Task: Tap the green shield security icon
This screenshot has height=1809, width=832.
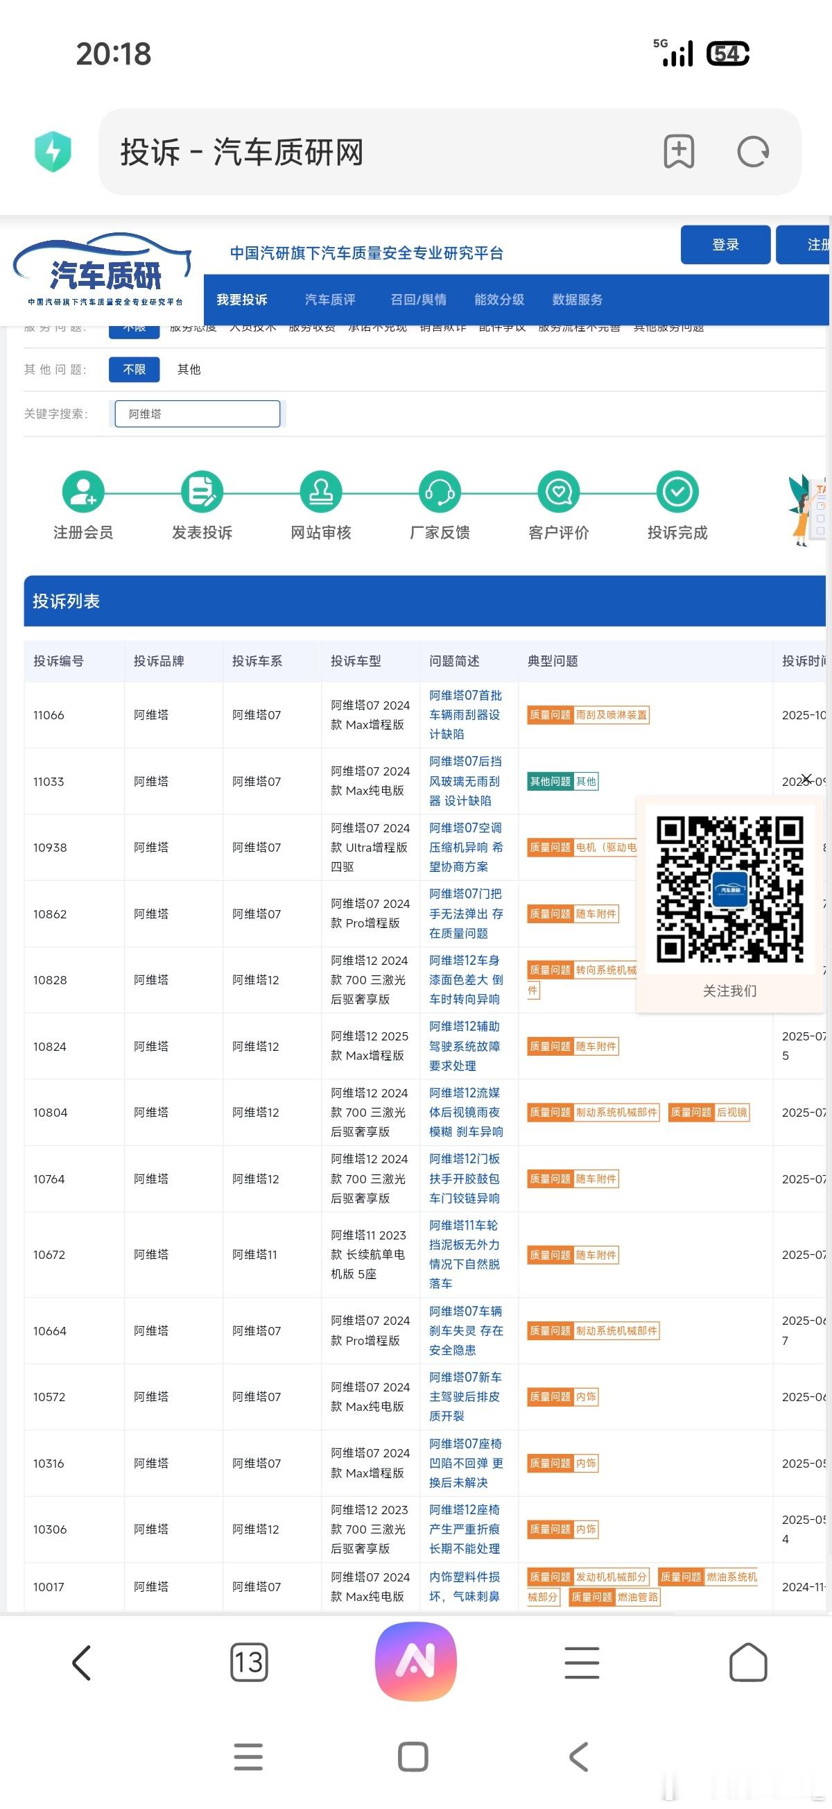Action: coord(53,151)
